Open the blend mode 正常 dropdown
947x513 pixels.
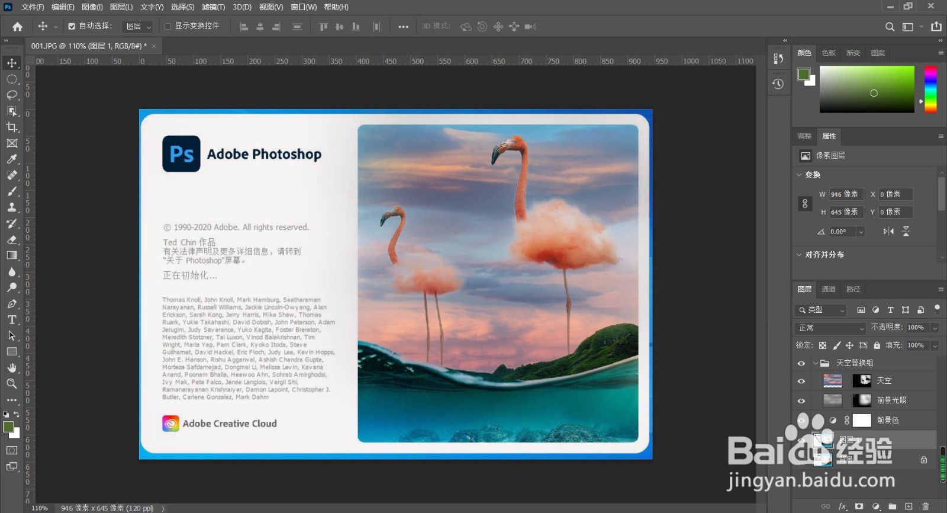point(831,328)
